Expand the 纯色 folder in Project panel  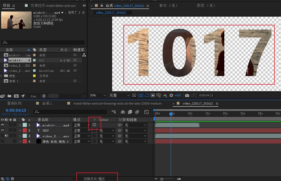pos(1,76)
